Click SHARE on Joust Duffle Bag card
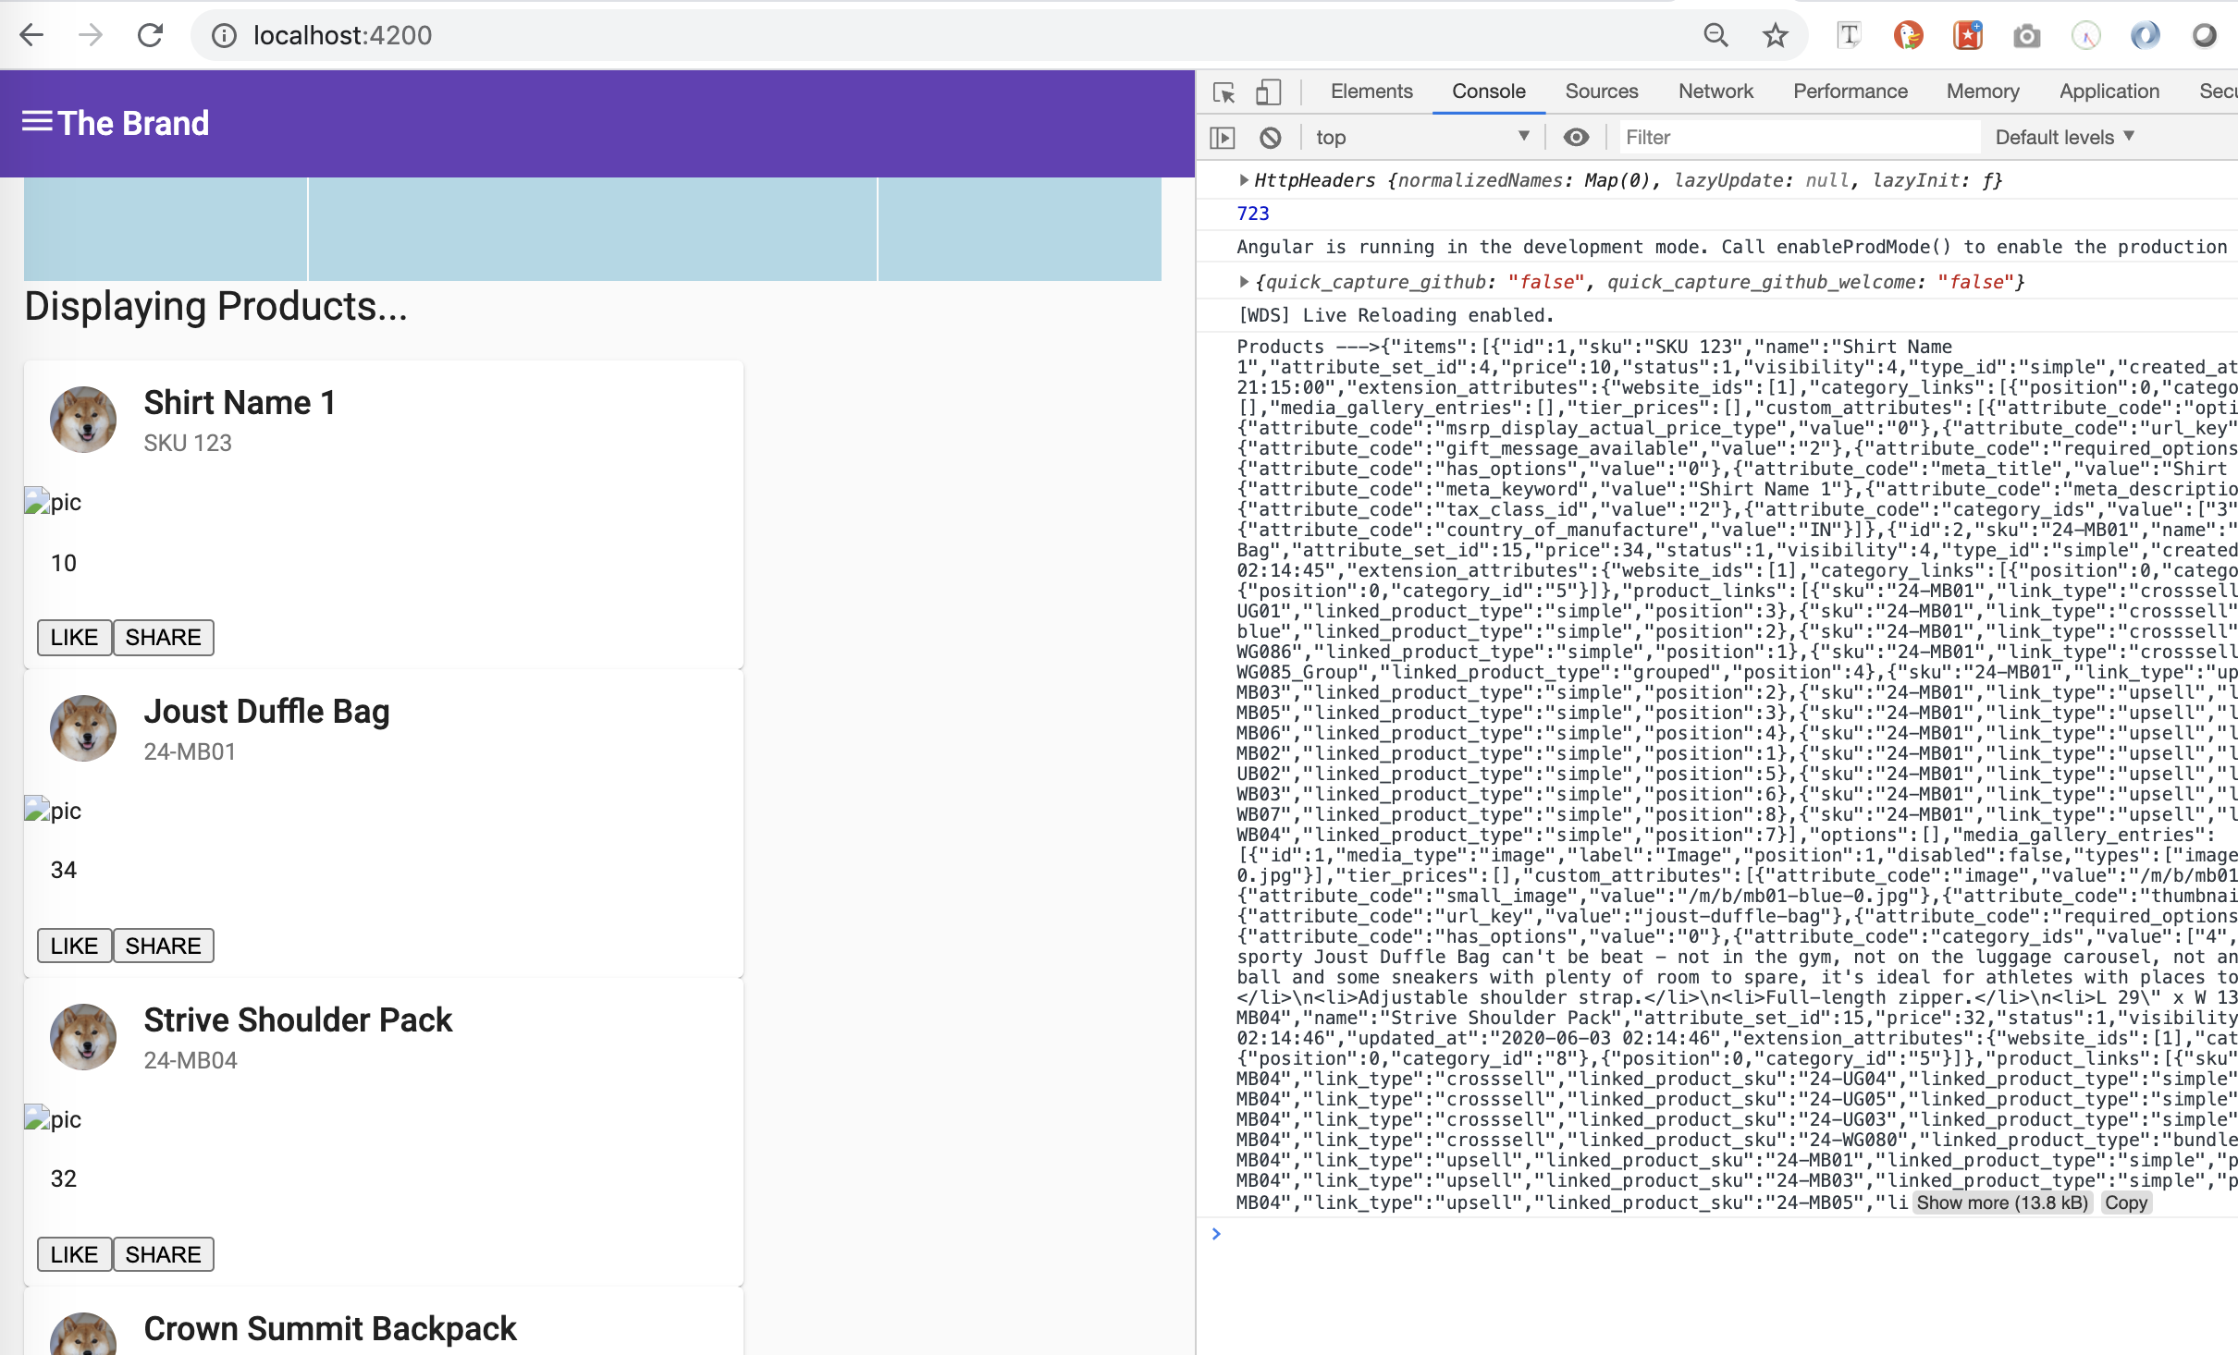Viewport: 2238px width, 1355px height. point(163,946)
